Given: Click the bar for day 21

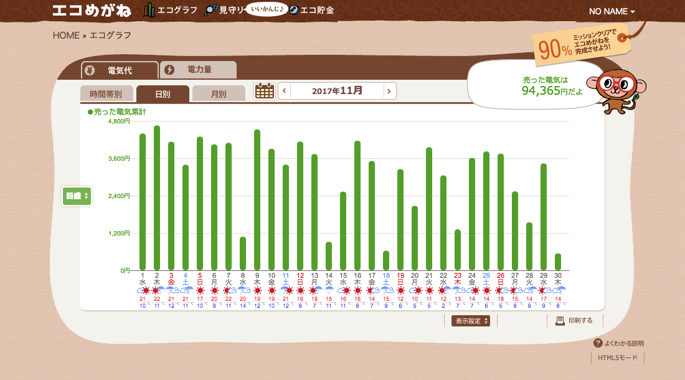Looking at the screenshot, I should [429, 209].
